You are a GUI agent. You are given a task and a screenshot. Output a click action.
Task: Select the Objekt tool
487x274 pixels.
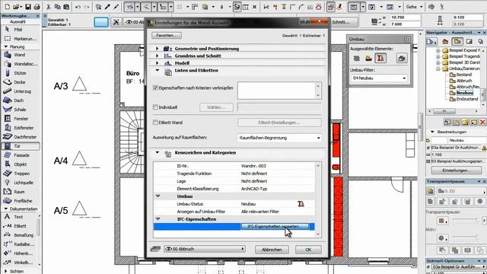[x=21, y=164]
